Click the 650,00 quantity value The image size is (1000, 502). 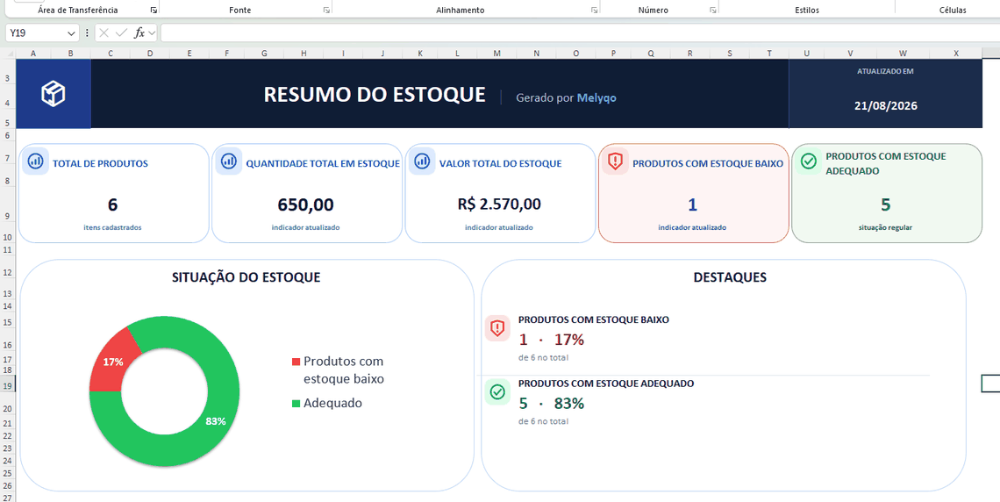coord(305,204)
